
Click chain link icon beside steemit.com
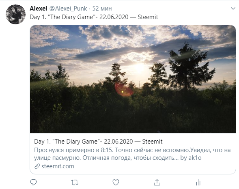pyautogui.click(x=37, y=166)
